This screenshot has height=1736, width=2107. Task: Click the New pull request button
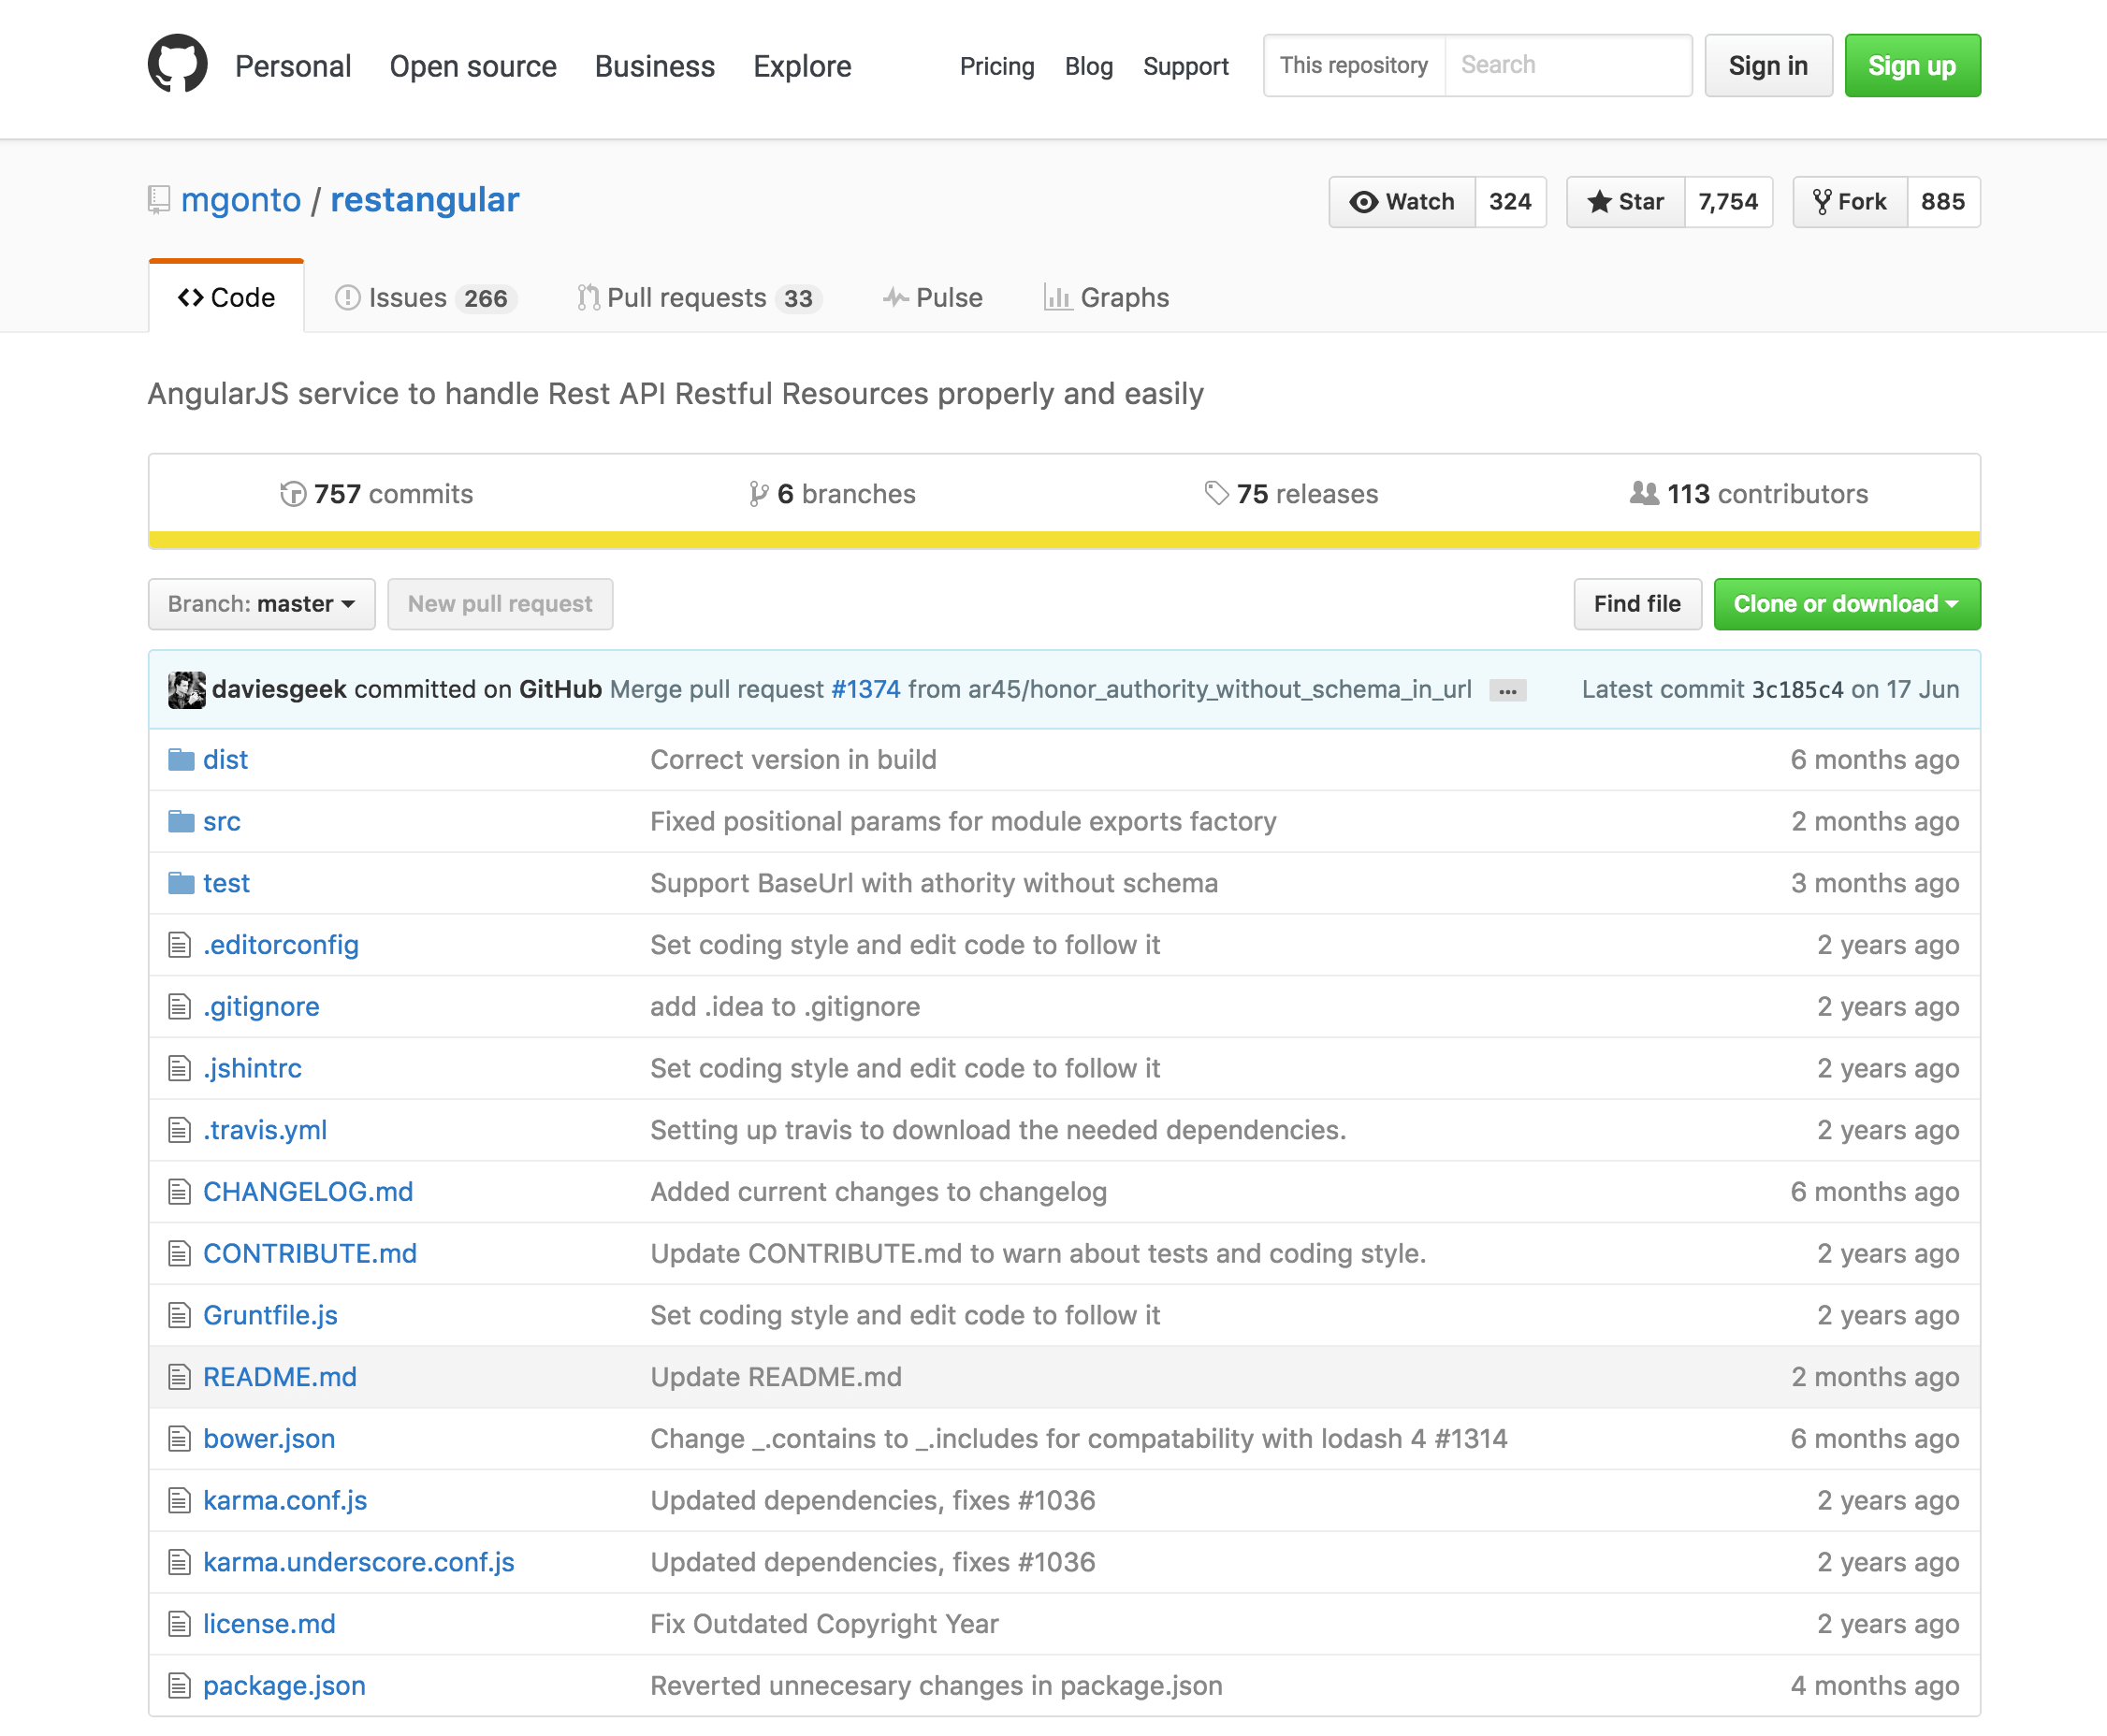(500, 604)
